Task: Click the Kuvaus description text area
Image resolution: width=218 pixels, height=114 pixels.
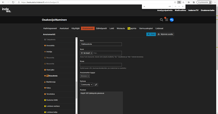Action: [x=101, y=103]
